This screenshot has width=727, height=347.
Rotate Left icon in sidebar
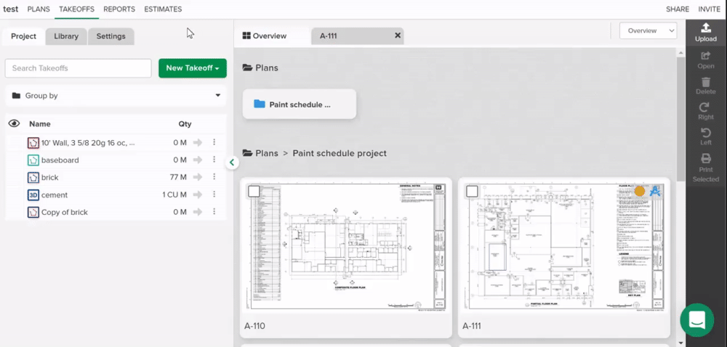tap(706, 133)
